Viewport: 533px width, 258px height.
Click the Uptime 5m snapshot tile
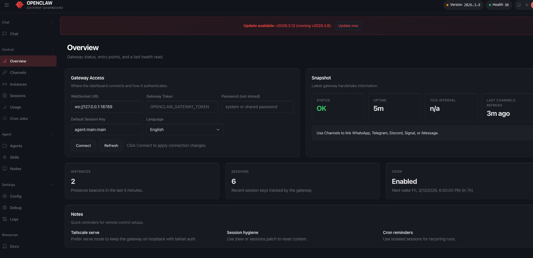tap(394, 107)
